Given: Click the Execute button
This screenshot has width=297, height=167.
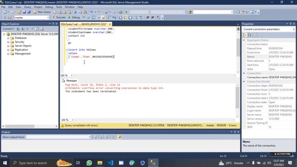Looking at the screenshot, I should (x=59, y=18).
